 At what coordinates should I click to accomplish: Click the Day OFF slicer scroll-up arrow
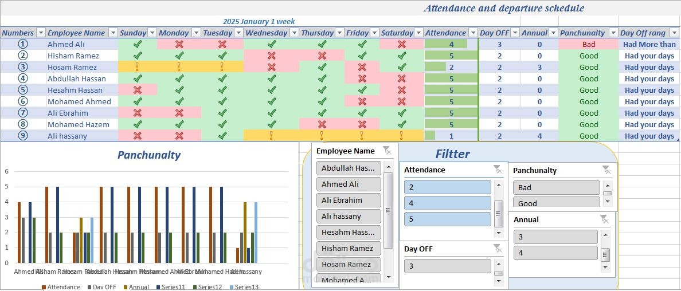pyautogui.click(x=499, y=264)
